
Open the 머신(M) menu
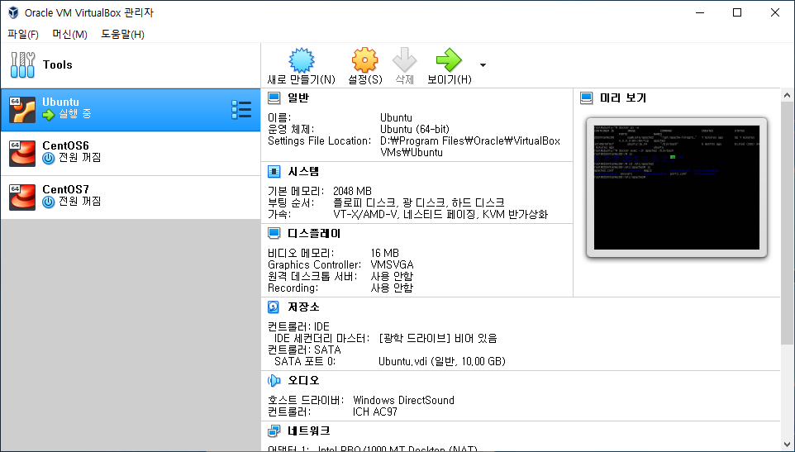point(70,34)
